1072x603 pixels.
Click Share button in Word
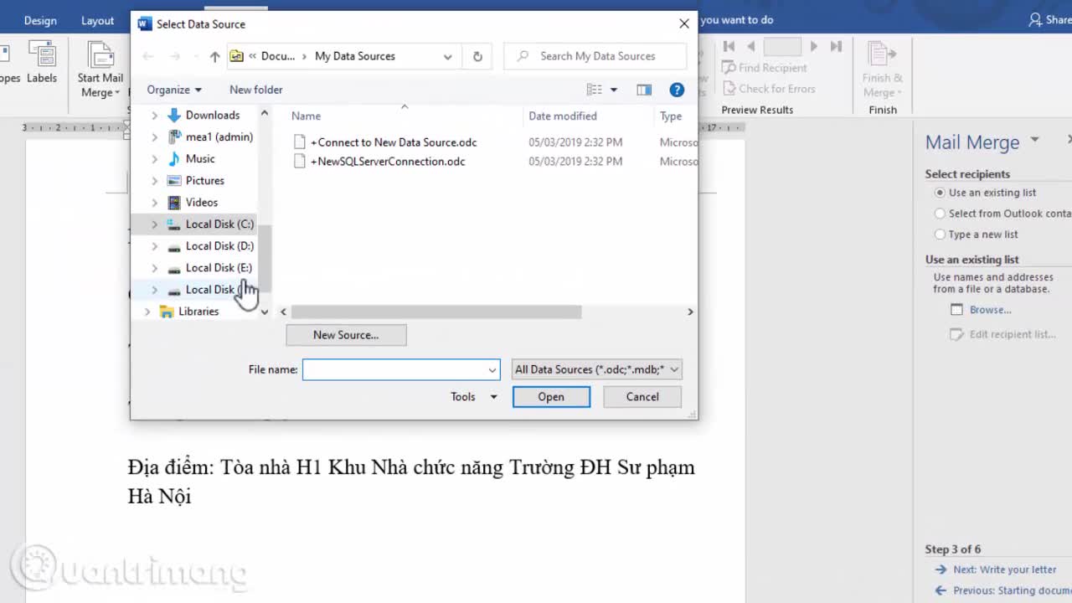click(x=1050, y=19)
